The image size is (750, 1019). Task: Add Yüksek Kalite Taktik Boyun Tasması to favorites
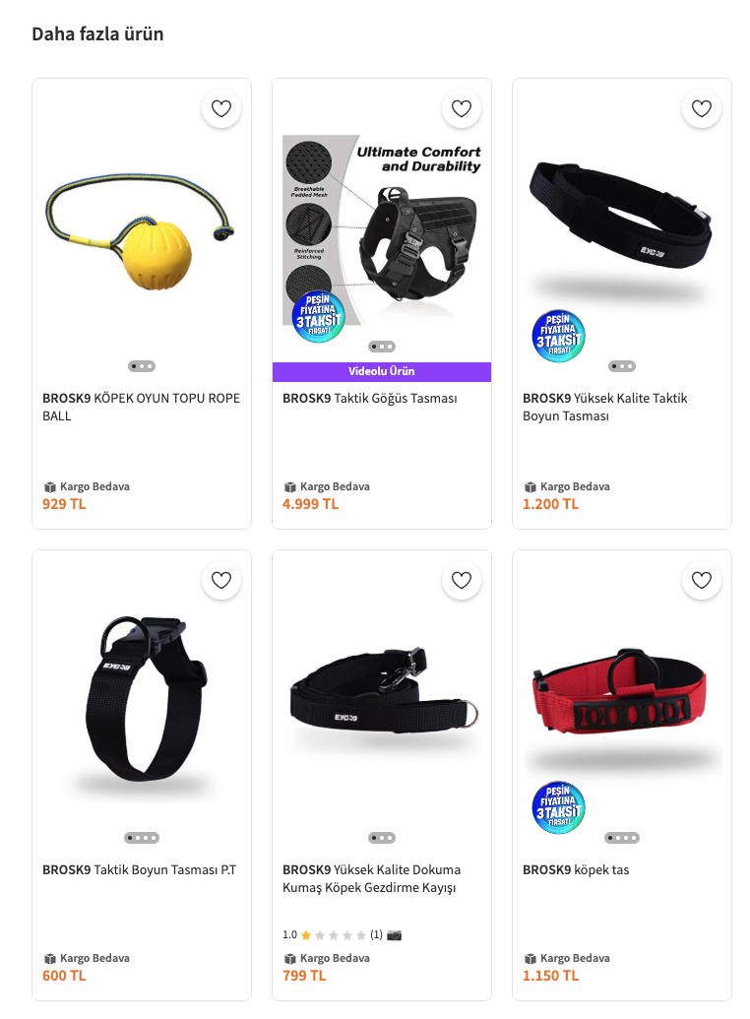click(x=701, y=108)
